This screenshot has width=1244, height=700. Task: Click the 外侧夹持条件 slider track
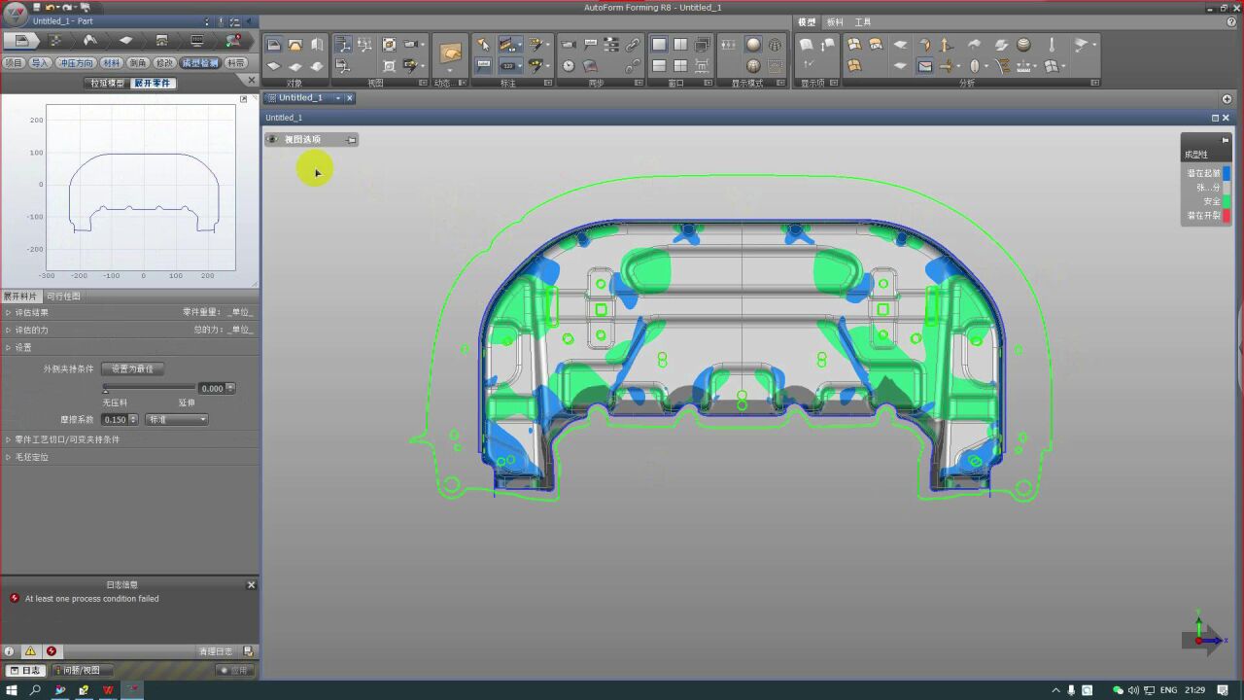point(151,388)
